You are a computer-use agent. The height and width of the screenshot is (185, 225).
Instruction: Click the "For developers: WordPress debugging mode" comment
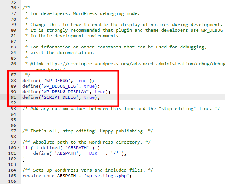[84, 13]
